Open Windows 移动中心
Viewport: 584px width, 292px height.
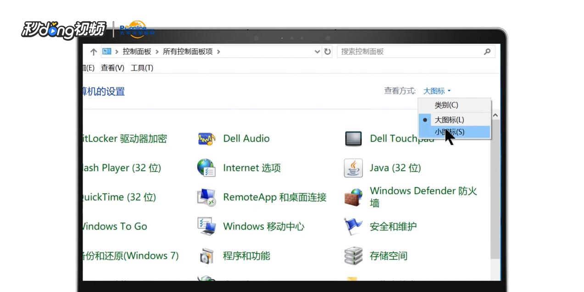pyautogui.click(x=263, y=226)
